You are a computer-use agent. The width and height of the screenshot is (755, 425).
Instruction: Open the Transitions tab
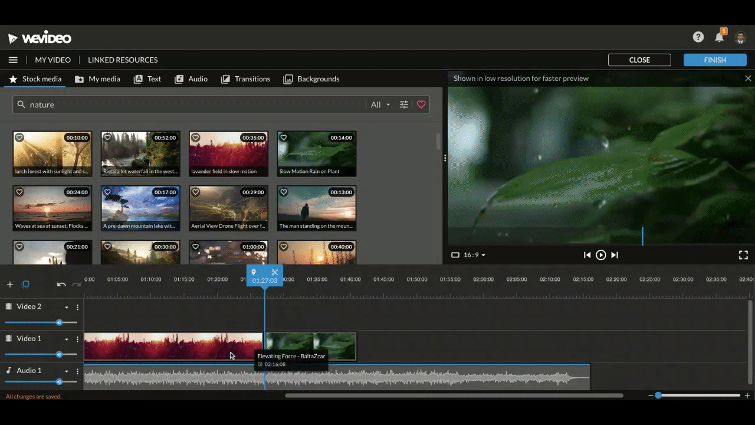coord(245,79)
